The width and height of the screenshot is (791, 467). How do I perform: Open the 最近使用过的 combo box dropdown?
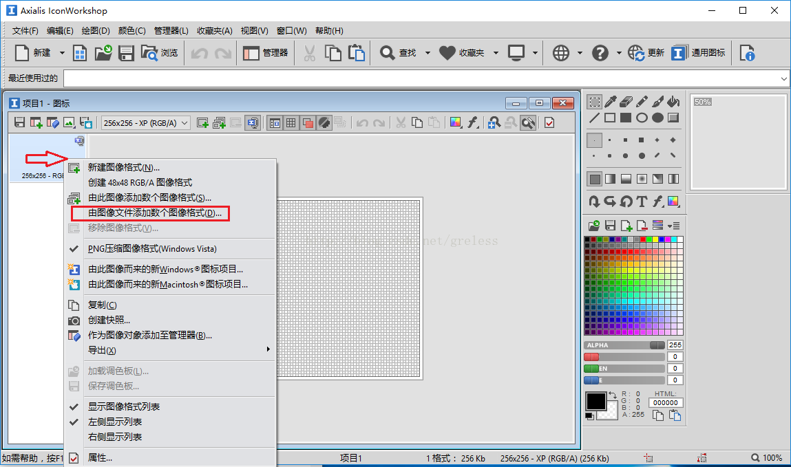pyautogui.click(x=783, y=78)
